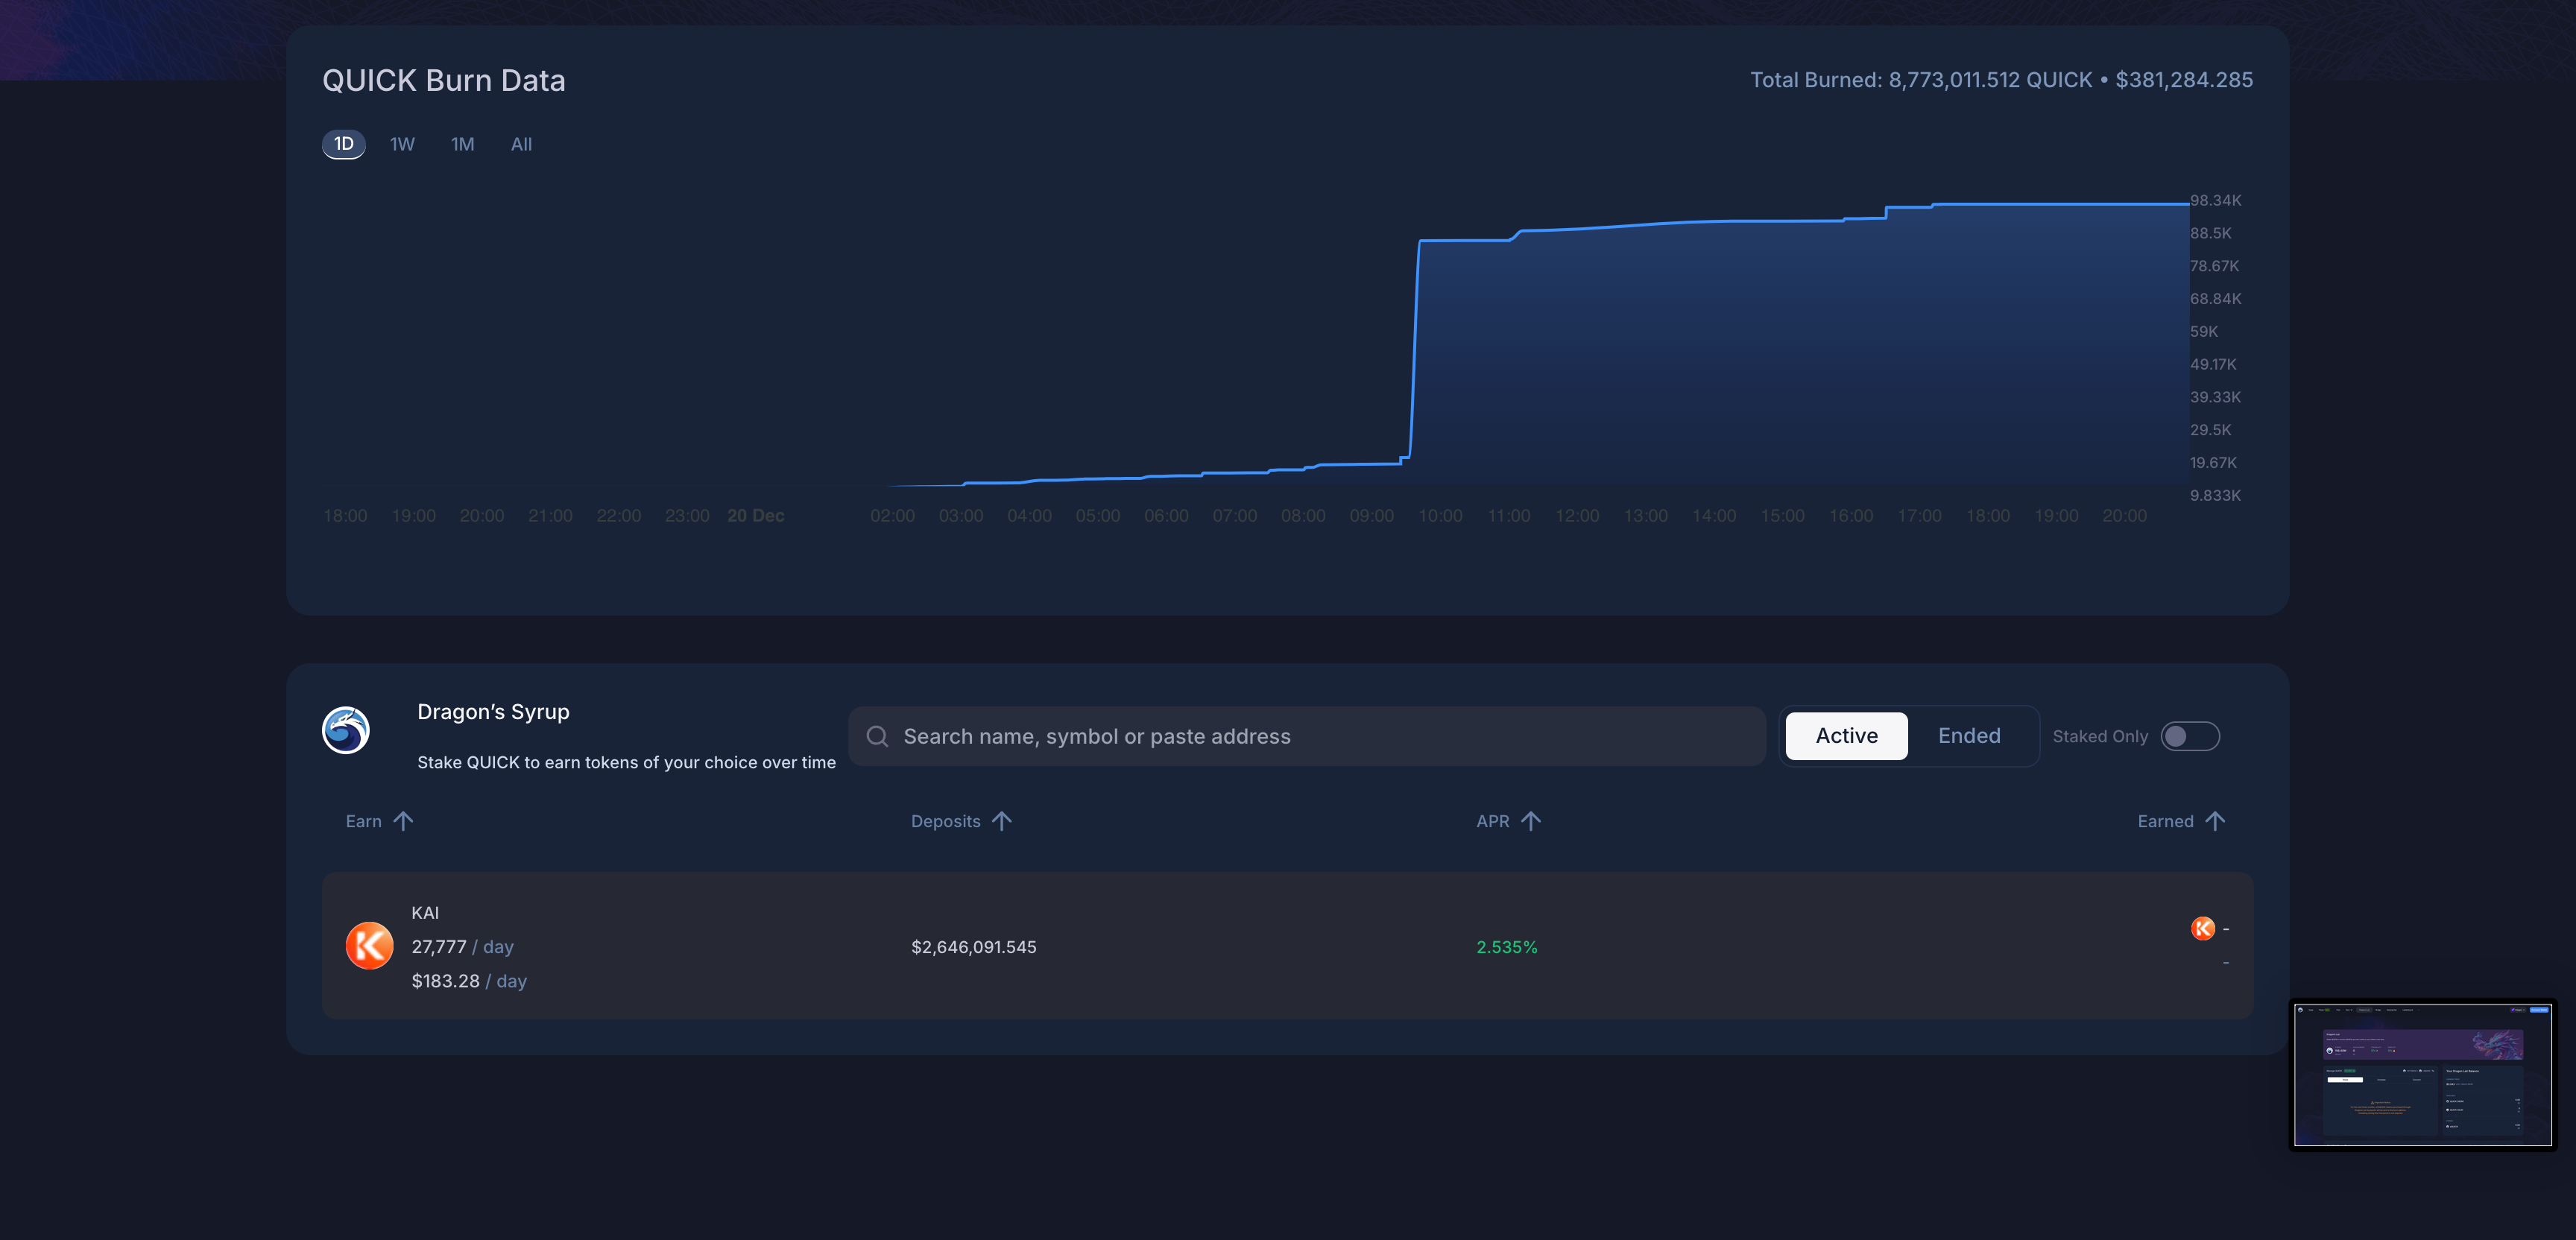The image size is (2576, 1240).
Task: Show All time burn data
Action: (521, 144)
